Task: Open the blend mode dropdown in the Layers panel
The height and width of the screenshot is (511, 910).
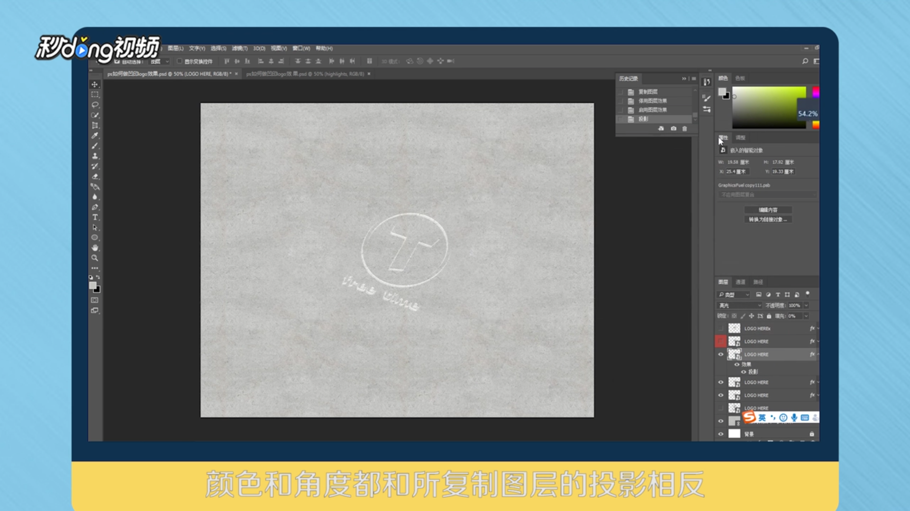Action: tap(739, 306)
